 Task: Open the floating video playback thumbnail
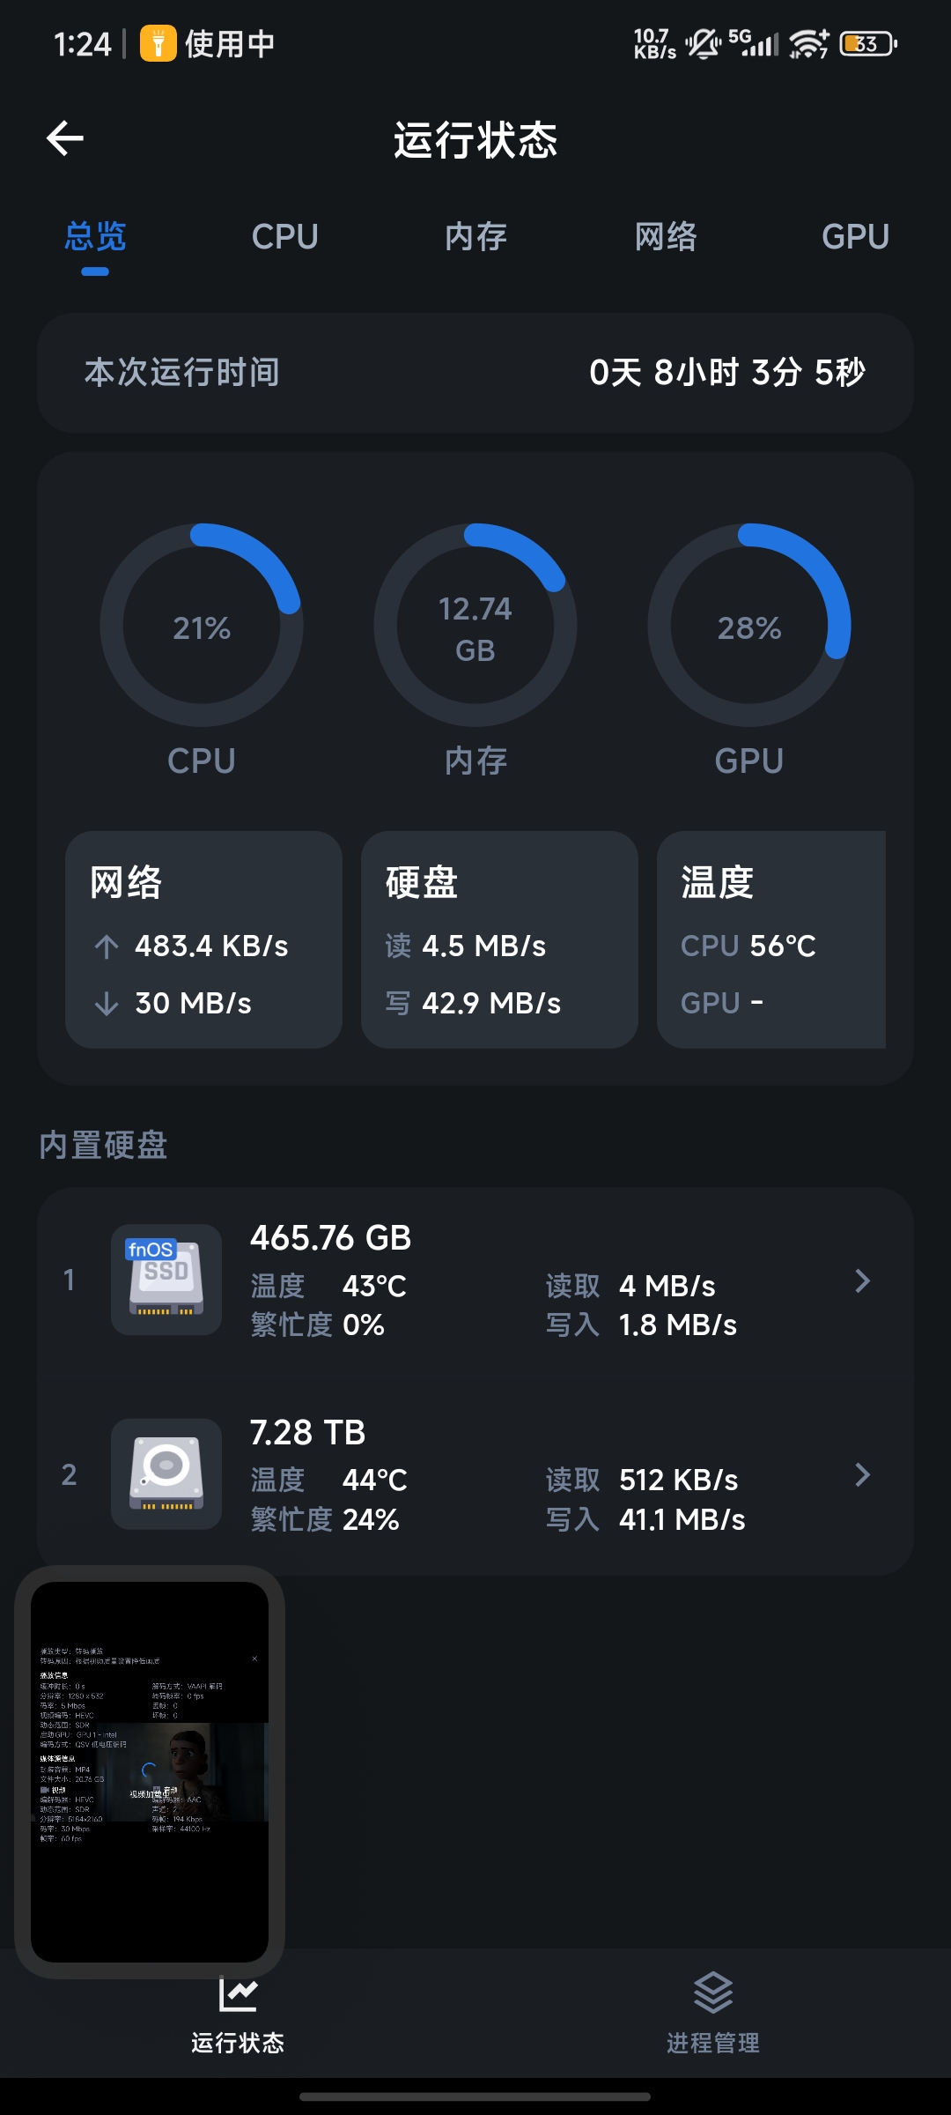[150, 1771]
